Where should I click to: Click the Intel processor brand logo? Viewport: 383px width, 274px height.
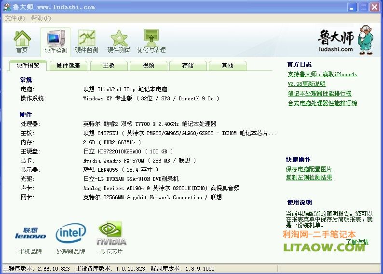[x=71, y=234]
